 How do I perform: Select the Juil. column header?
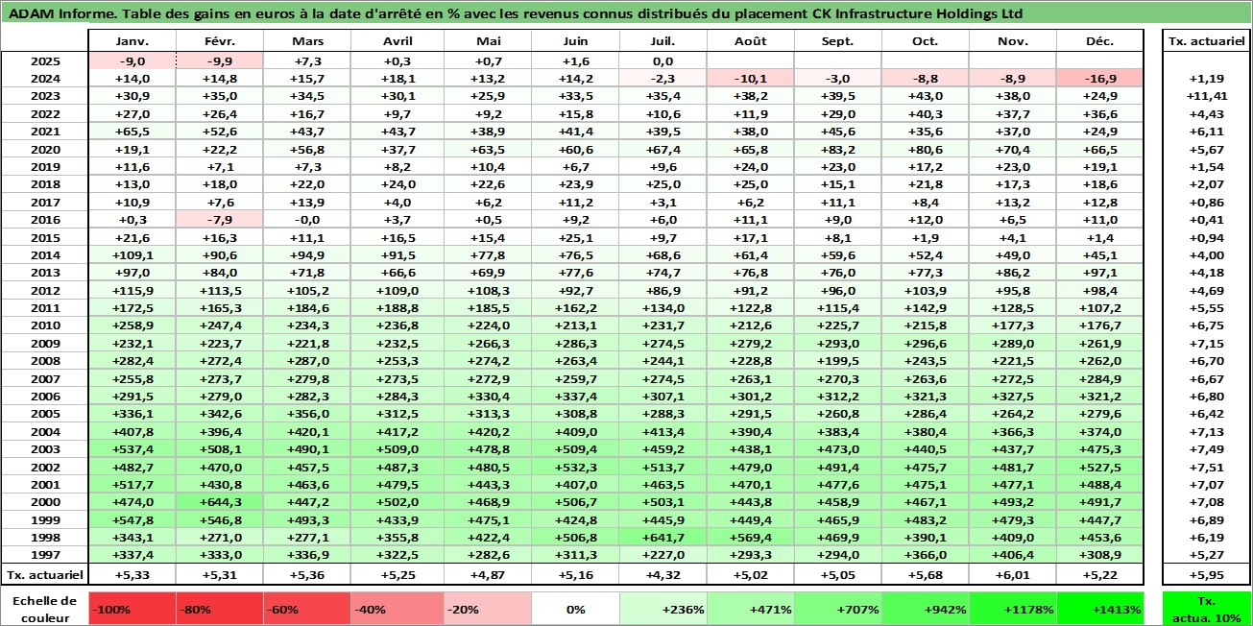(661, 41)
